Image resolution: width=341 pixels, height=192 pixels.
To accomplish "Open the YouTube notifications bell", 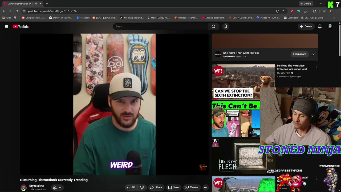I will (320, 26).
